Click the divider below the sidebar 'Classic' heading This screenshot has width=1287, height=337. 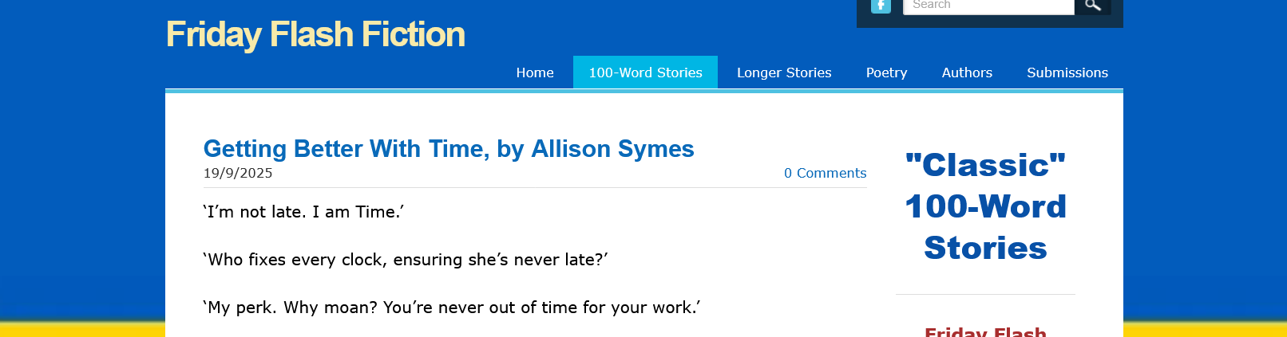pyautogui.click(x=985, y=295)
